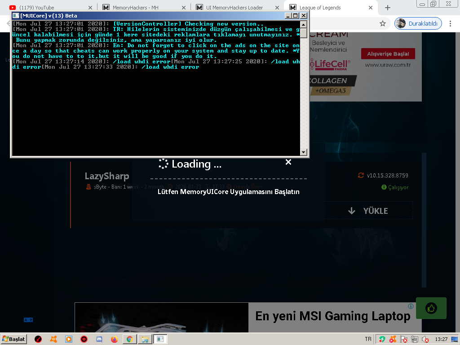The width and height of the screenshot is (460, 345).
Task: Click the LifeCell Farma ad logo
Action: [x=330, y=65]
